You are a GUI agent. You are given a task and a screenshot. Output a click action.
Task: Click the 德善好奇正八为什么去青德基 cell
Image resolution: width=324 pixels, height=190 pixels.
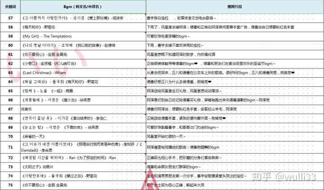(235, 82)
